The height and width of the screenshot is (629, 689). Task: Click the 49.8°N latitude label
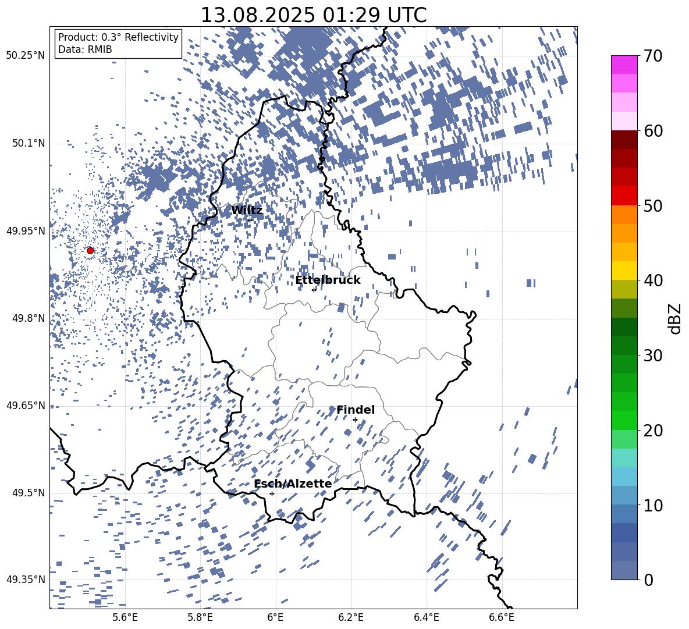point(28,318)
